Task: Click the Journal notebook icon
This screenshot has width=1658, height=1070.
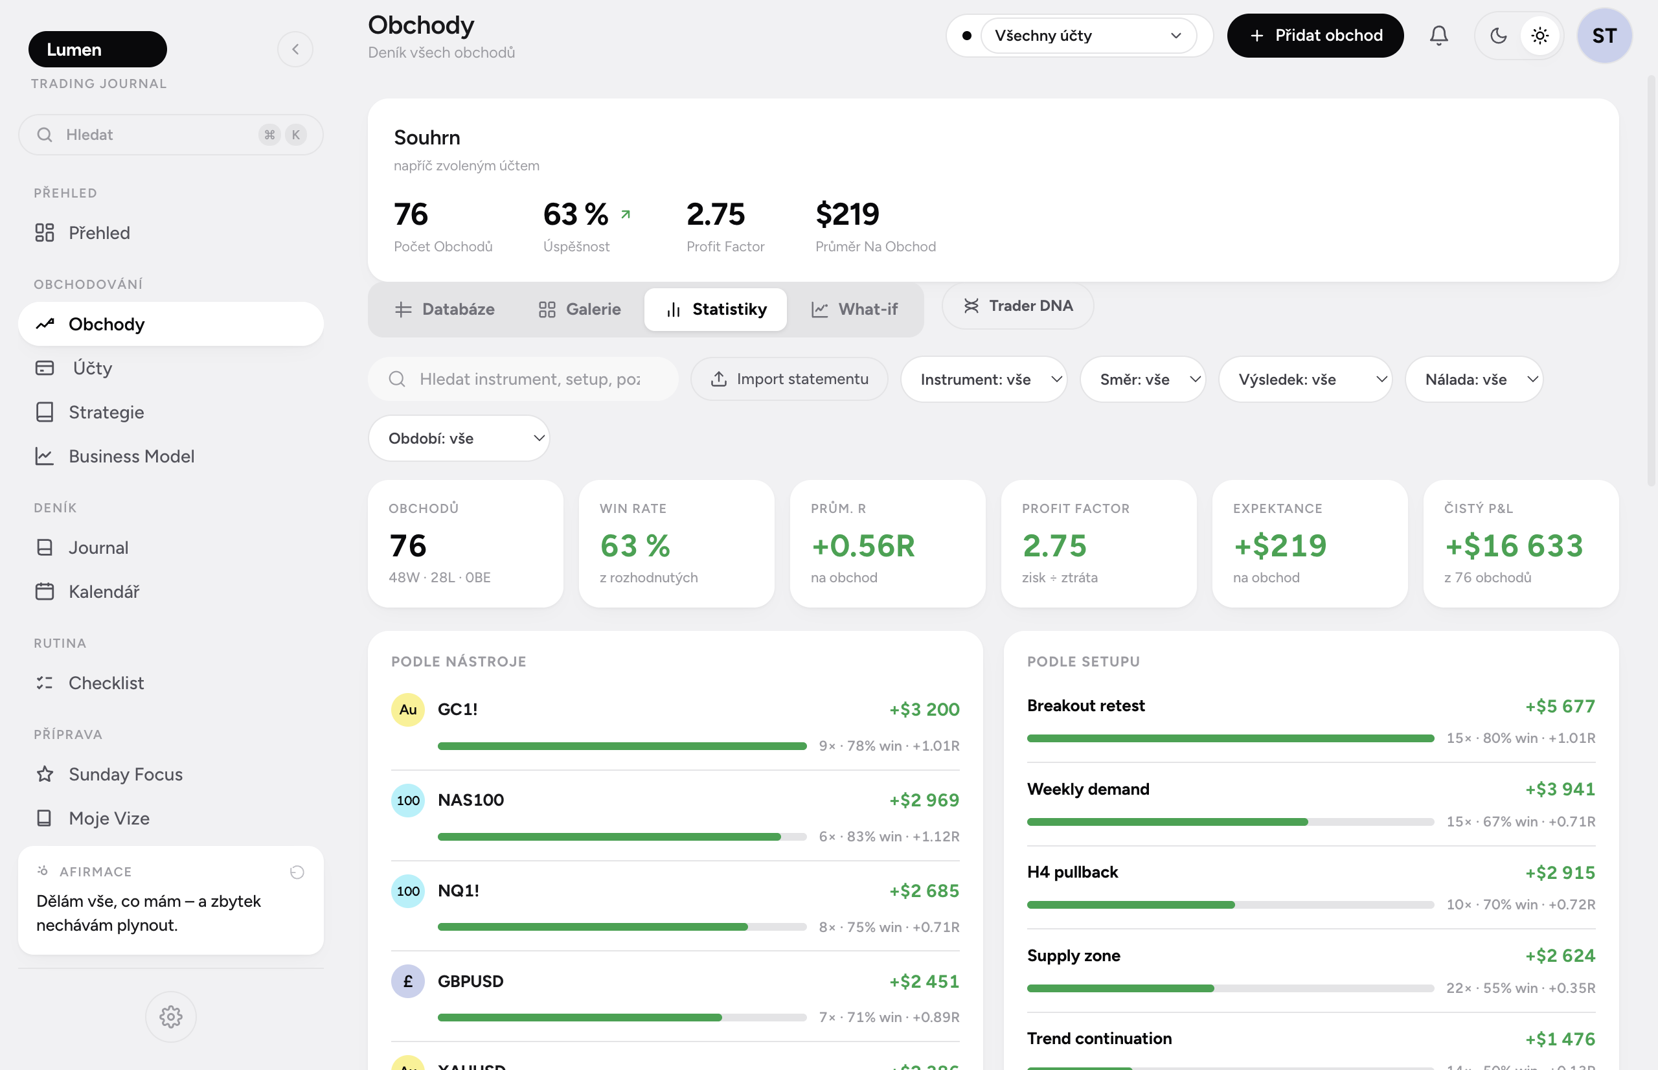Action: click(45, 547)
